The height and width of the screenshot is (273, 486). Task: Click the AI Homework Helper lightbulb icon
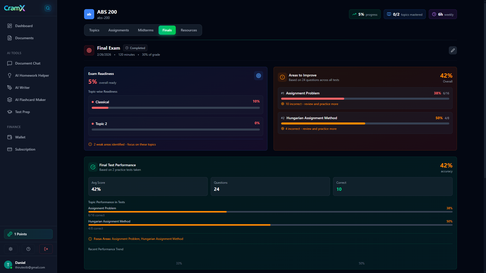(x=10, y=75)
